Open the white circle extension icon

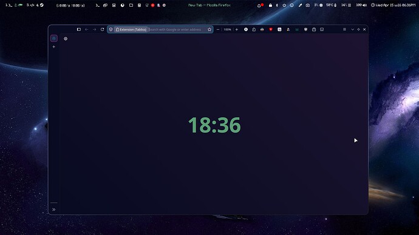coord(245,29)
